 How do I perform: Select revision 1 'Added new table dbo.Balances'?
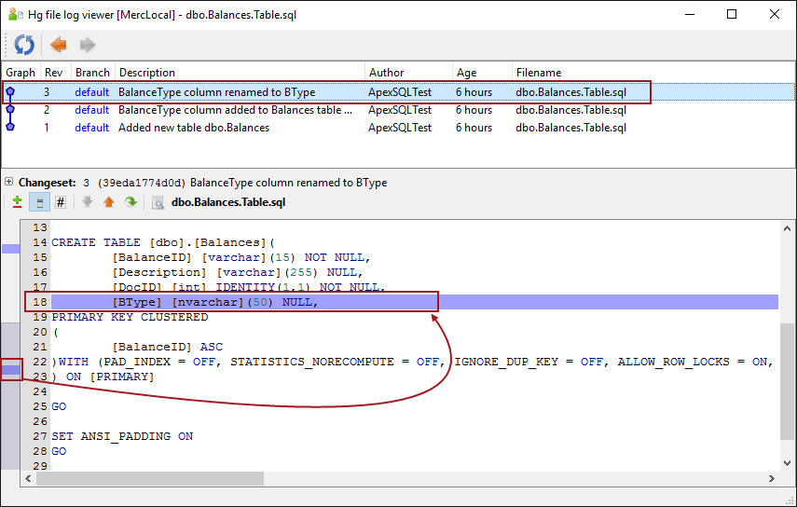click(194, 128)
